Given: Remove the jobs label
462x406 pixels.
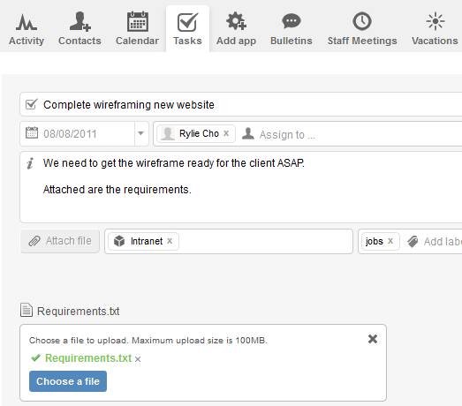Looking at the screenshot, I should [390, 241].
